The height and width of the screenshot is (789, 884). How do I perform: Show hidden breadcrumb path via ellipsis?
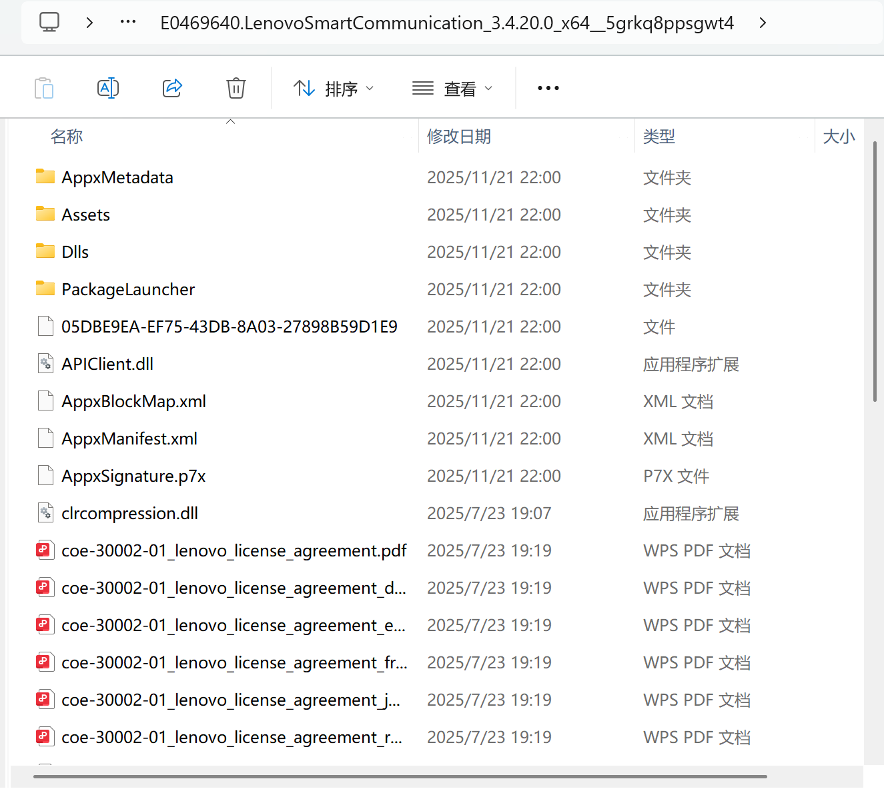tap(128, 23)
